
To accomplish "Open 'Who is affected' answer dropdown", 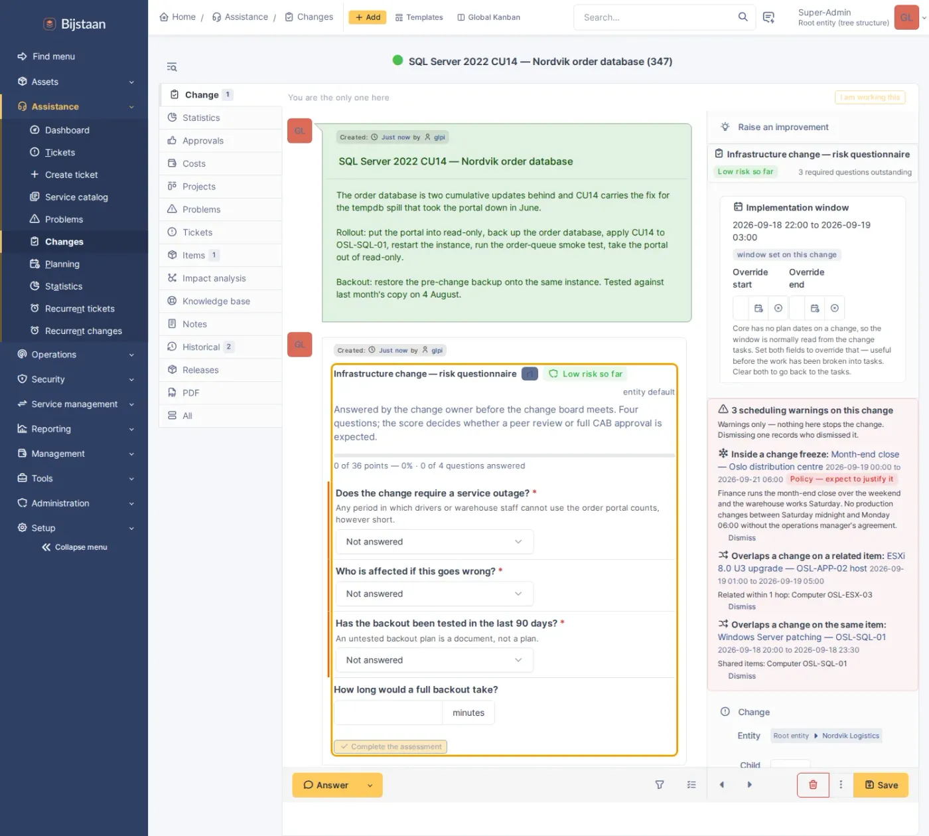I will (434, 594).
